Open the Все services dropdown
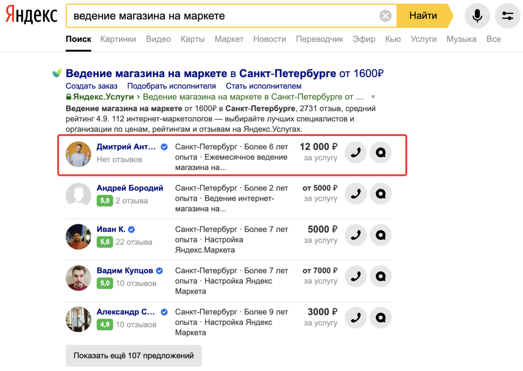Viewport: 523px width, 371px height. (x=493, y=39)
